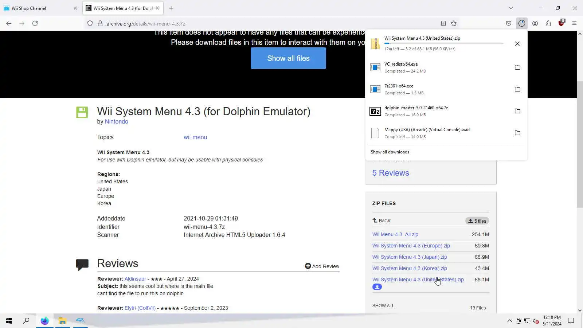Go back to the previous page
Screen dimensions: 583x328
pos(9,23)
